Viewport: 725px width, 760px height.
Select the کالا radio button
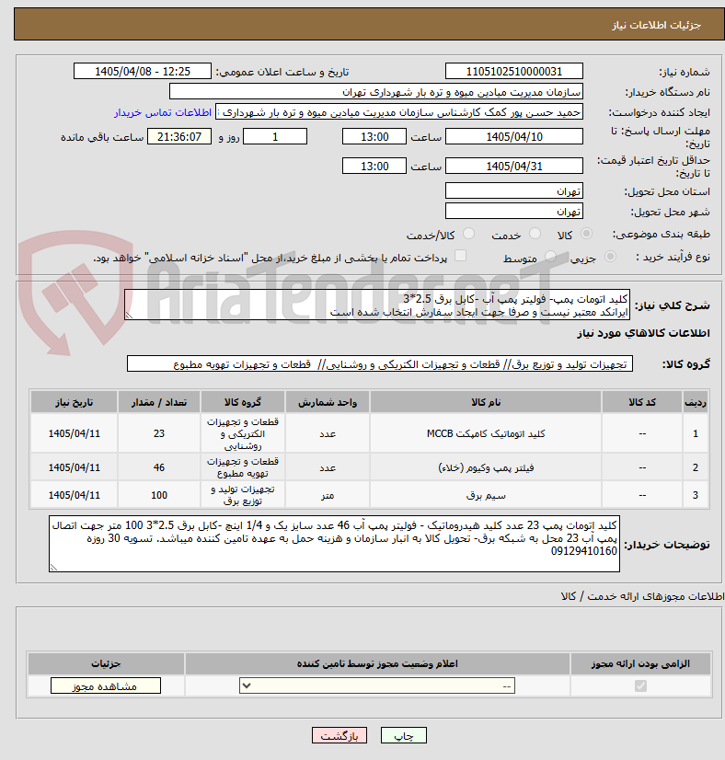point(586,234)
